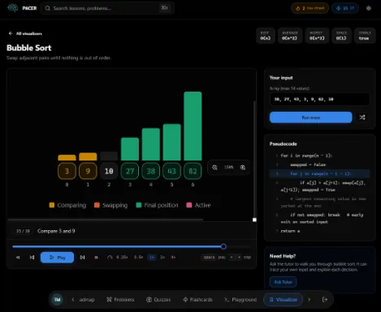Screen dimensions: 381x312
Task: Reset zoom percentage label between magnifiers
Action: coord(228,167)
